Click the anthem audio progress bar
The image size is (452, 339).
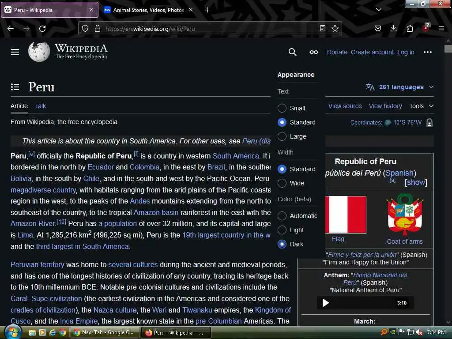coord(363,303)
